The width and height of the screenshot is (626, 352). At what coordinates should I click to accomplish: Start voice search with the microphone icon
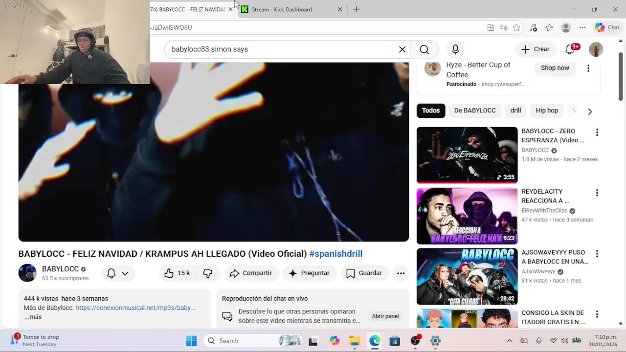point(455,49)
